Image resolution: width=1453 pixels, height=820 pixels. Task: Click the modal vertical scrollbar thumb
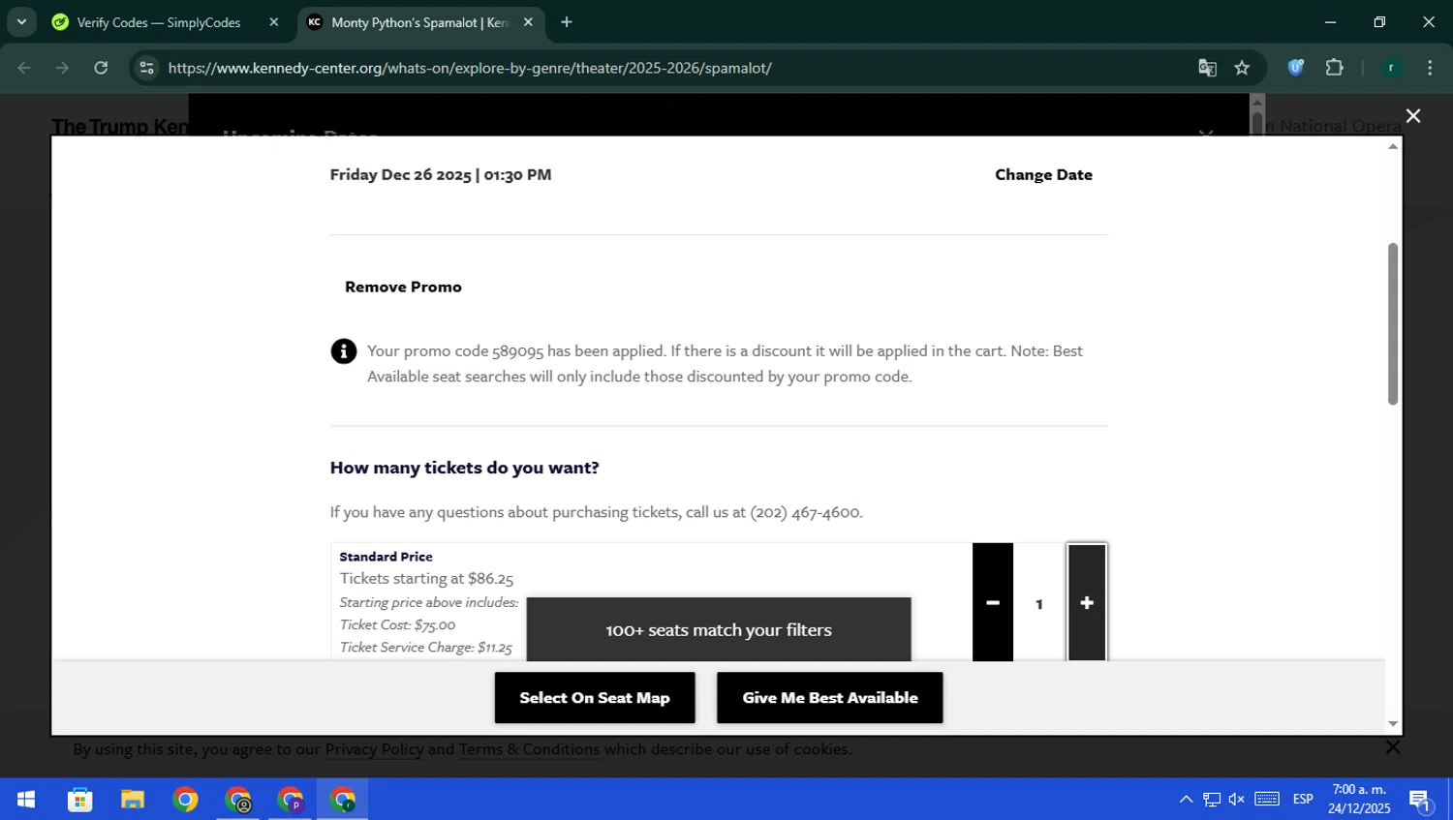(1393, 323)
